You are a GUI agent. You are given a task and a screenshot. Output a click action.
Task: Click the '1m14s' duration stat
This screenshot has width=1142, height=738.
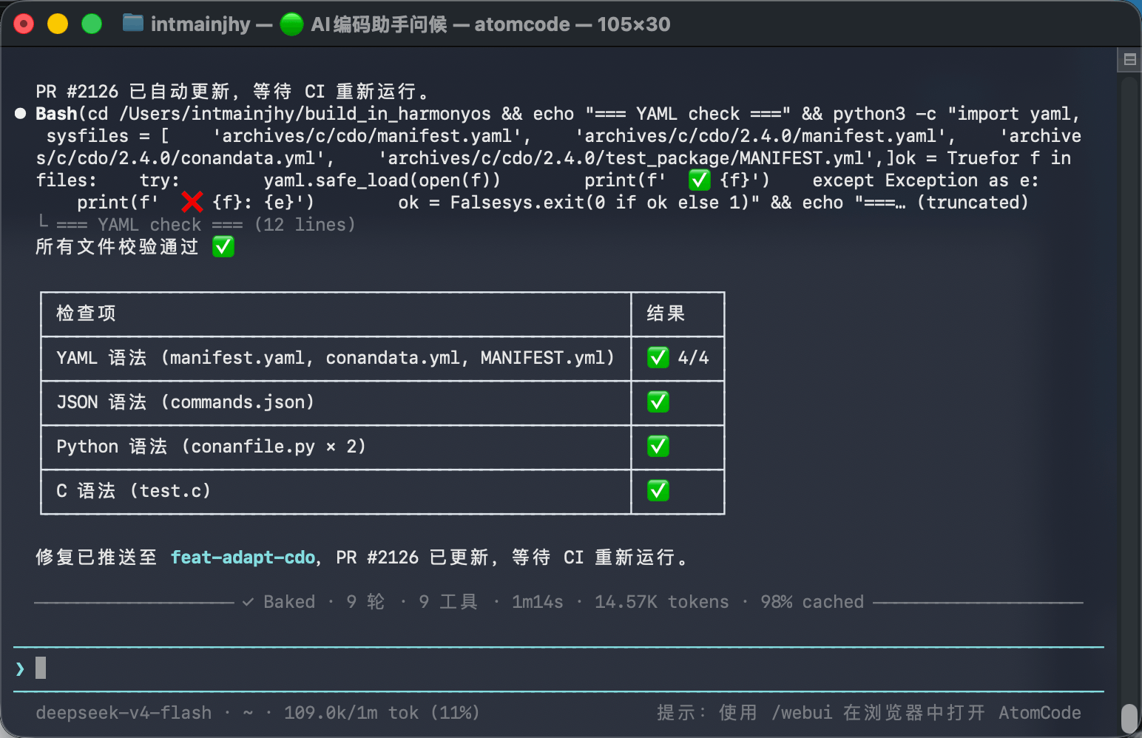pos(538,602)
